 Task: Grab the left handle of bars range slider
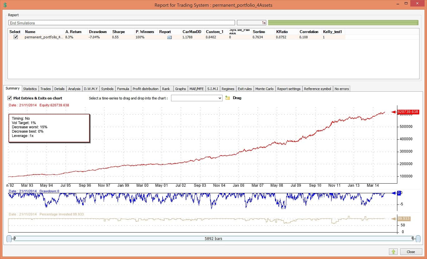coord(10,239)
